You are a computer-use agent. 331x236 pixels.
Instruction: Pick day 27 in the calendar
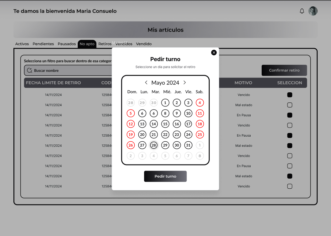(x=142, y=145)
